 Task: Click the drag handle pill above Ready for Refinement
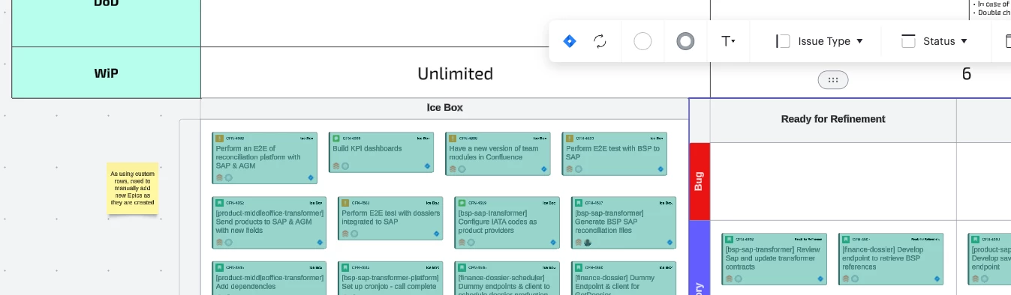[x=833, y=79]
